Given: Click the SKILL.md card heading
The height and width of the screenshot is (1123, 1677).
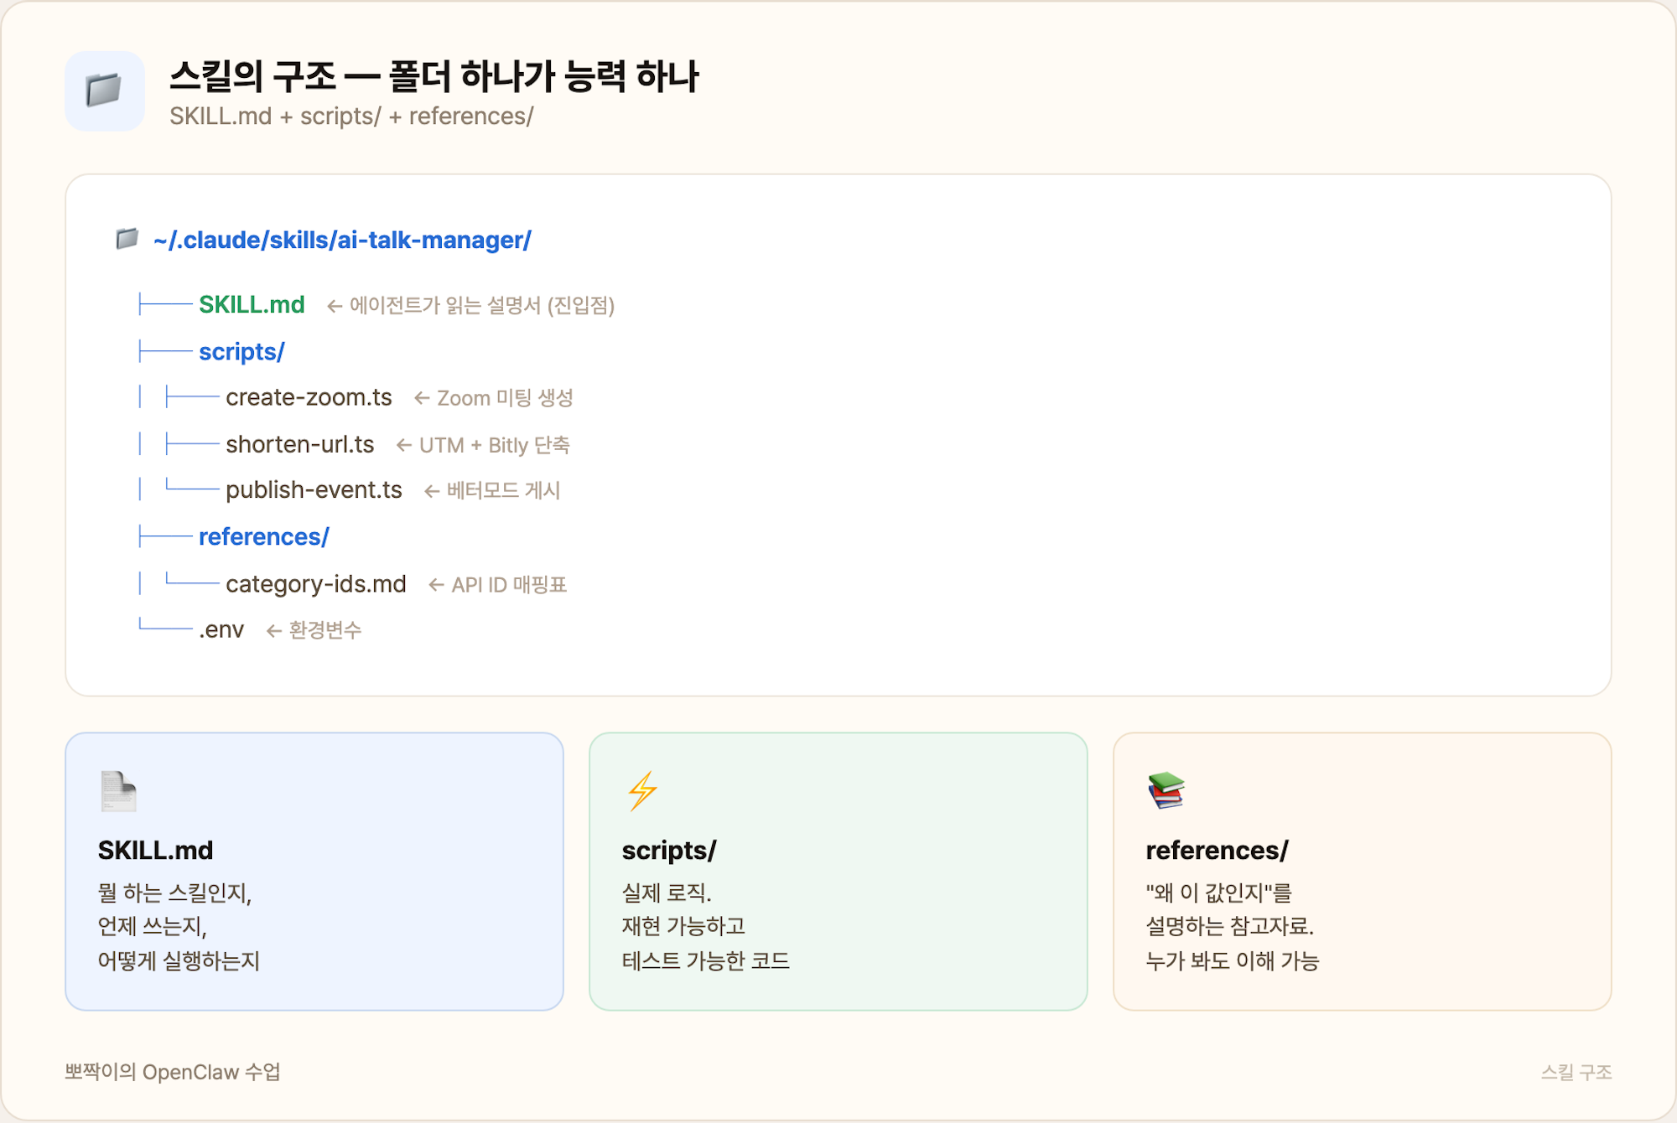Looking at the screenshot, I should tap(155, 850).
